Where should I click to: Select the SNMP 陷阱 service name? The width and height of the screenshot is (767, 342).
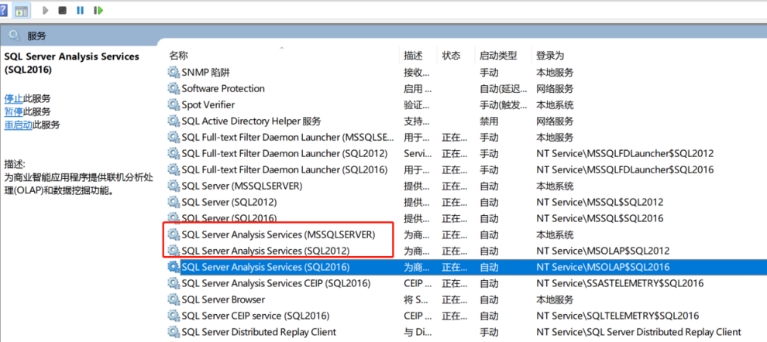pos(205,72)
